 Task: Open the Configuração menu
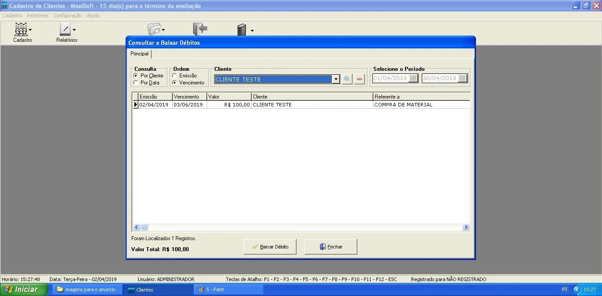(67, 15)
